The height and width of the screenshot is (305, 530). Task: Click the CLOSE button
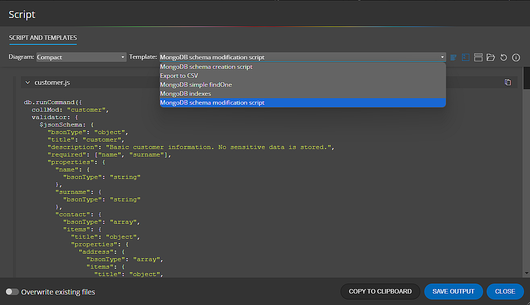[505, 292]
